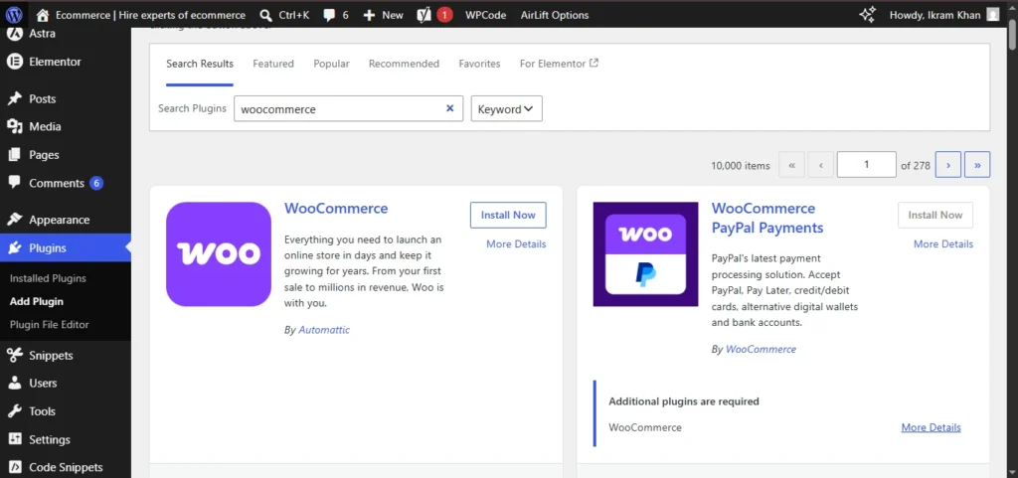Open the By WooCommerce author link
The height and width of the screenshot is (478, 1018).
(761, 349)
